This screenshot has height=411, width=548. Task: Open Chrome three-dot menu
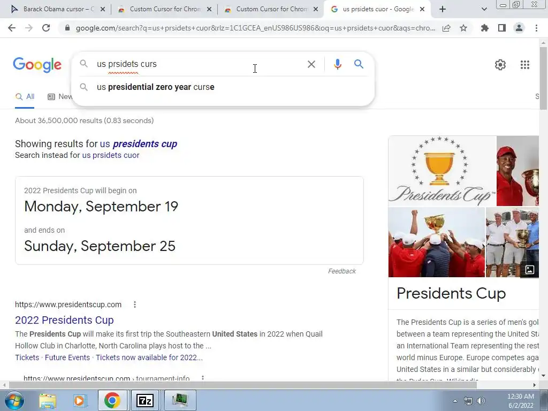(536, 28)
